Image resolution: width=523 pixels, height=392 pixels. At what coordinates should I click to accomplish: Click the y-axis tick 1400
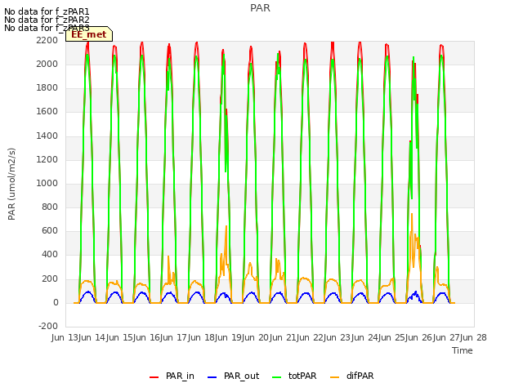tap(47, 136)
